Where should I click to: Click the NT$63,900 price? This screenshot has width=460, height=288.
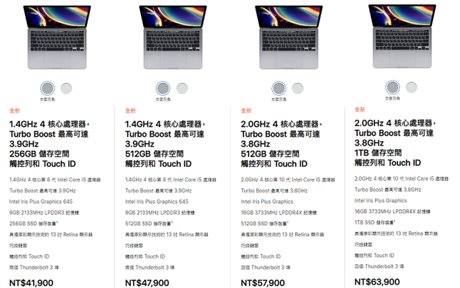377,282
